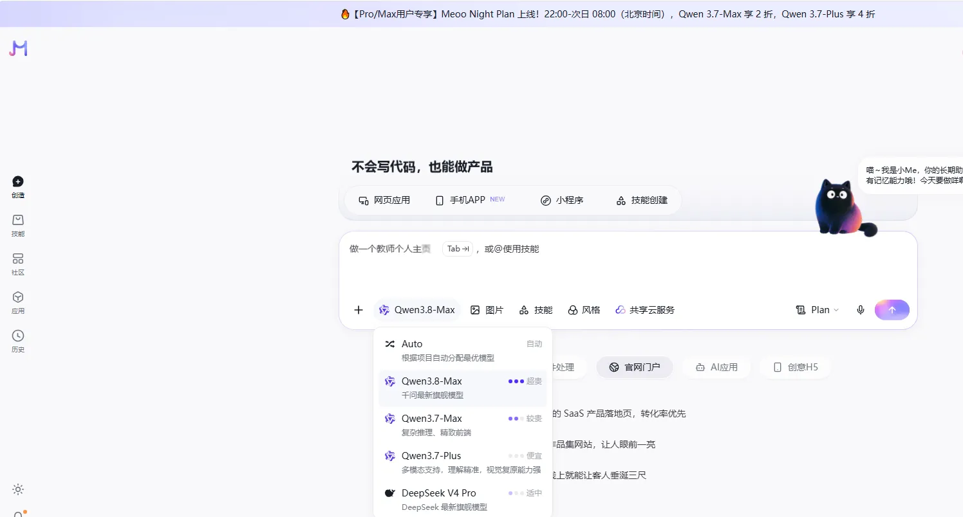963x517 pixels.
Task: Click the microphone voice input icon
Action: pos(861,310)
